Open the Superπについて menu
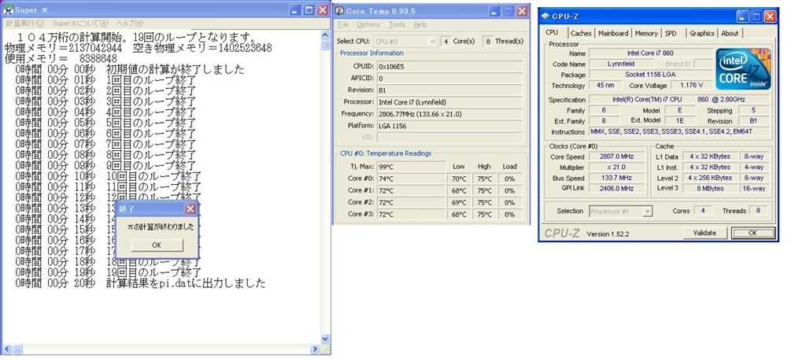 click(x=80, y=23)
